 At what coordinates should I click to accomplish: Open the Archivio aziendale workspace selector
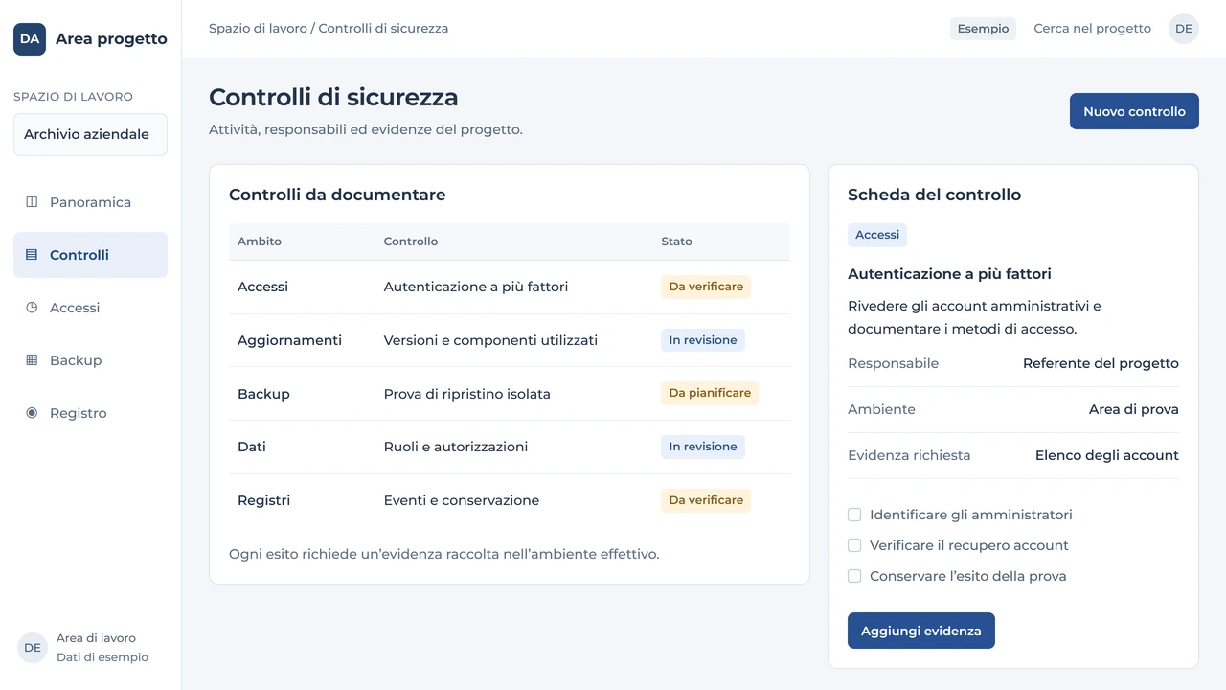point(90,134)
